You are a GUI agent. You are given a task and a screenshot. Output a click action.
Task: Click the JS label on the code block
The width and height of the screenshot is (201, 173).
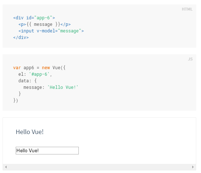click(x=190, y=59)
